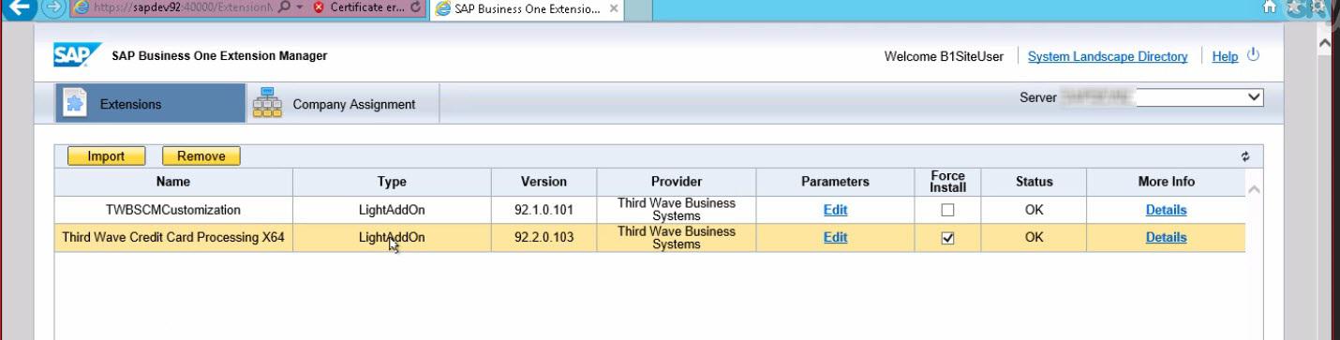
Task: Edit parameters for TWBSCMCustomization
Action: [x=835, y=210]
